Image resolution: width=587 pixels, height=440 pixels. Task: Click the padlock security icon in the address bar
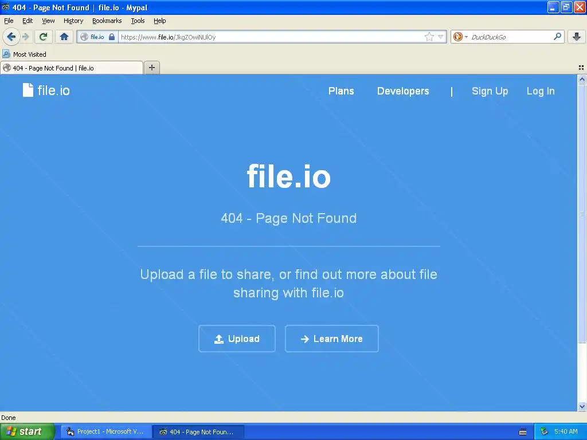pyautogui.click(x=112, y=37)
